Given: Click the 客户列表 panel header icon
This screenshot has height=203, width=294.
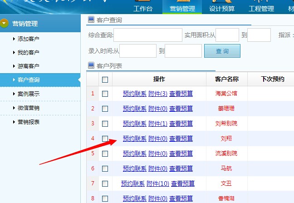Looking at the screenshot, I should pyautogui.click(x=91, y=66).
